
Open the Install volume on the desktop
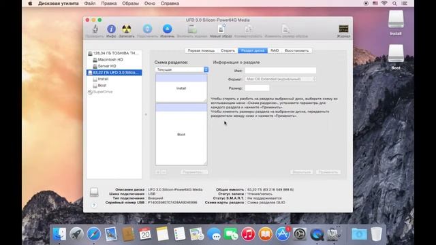396,20
